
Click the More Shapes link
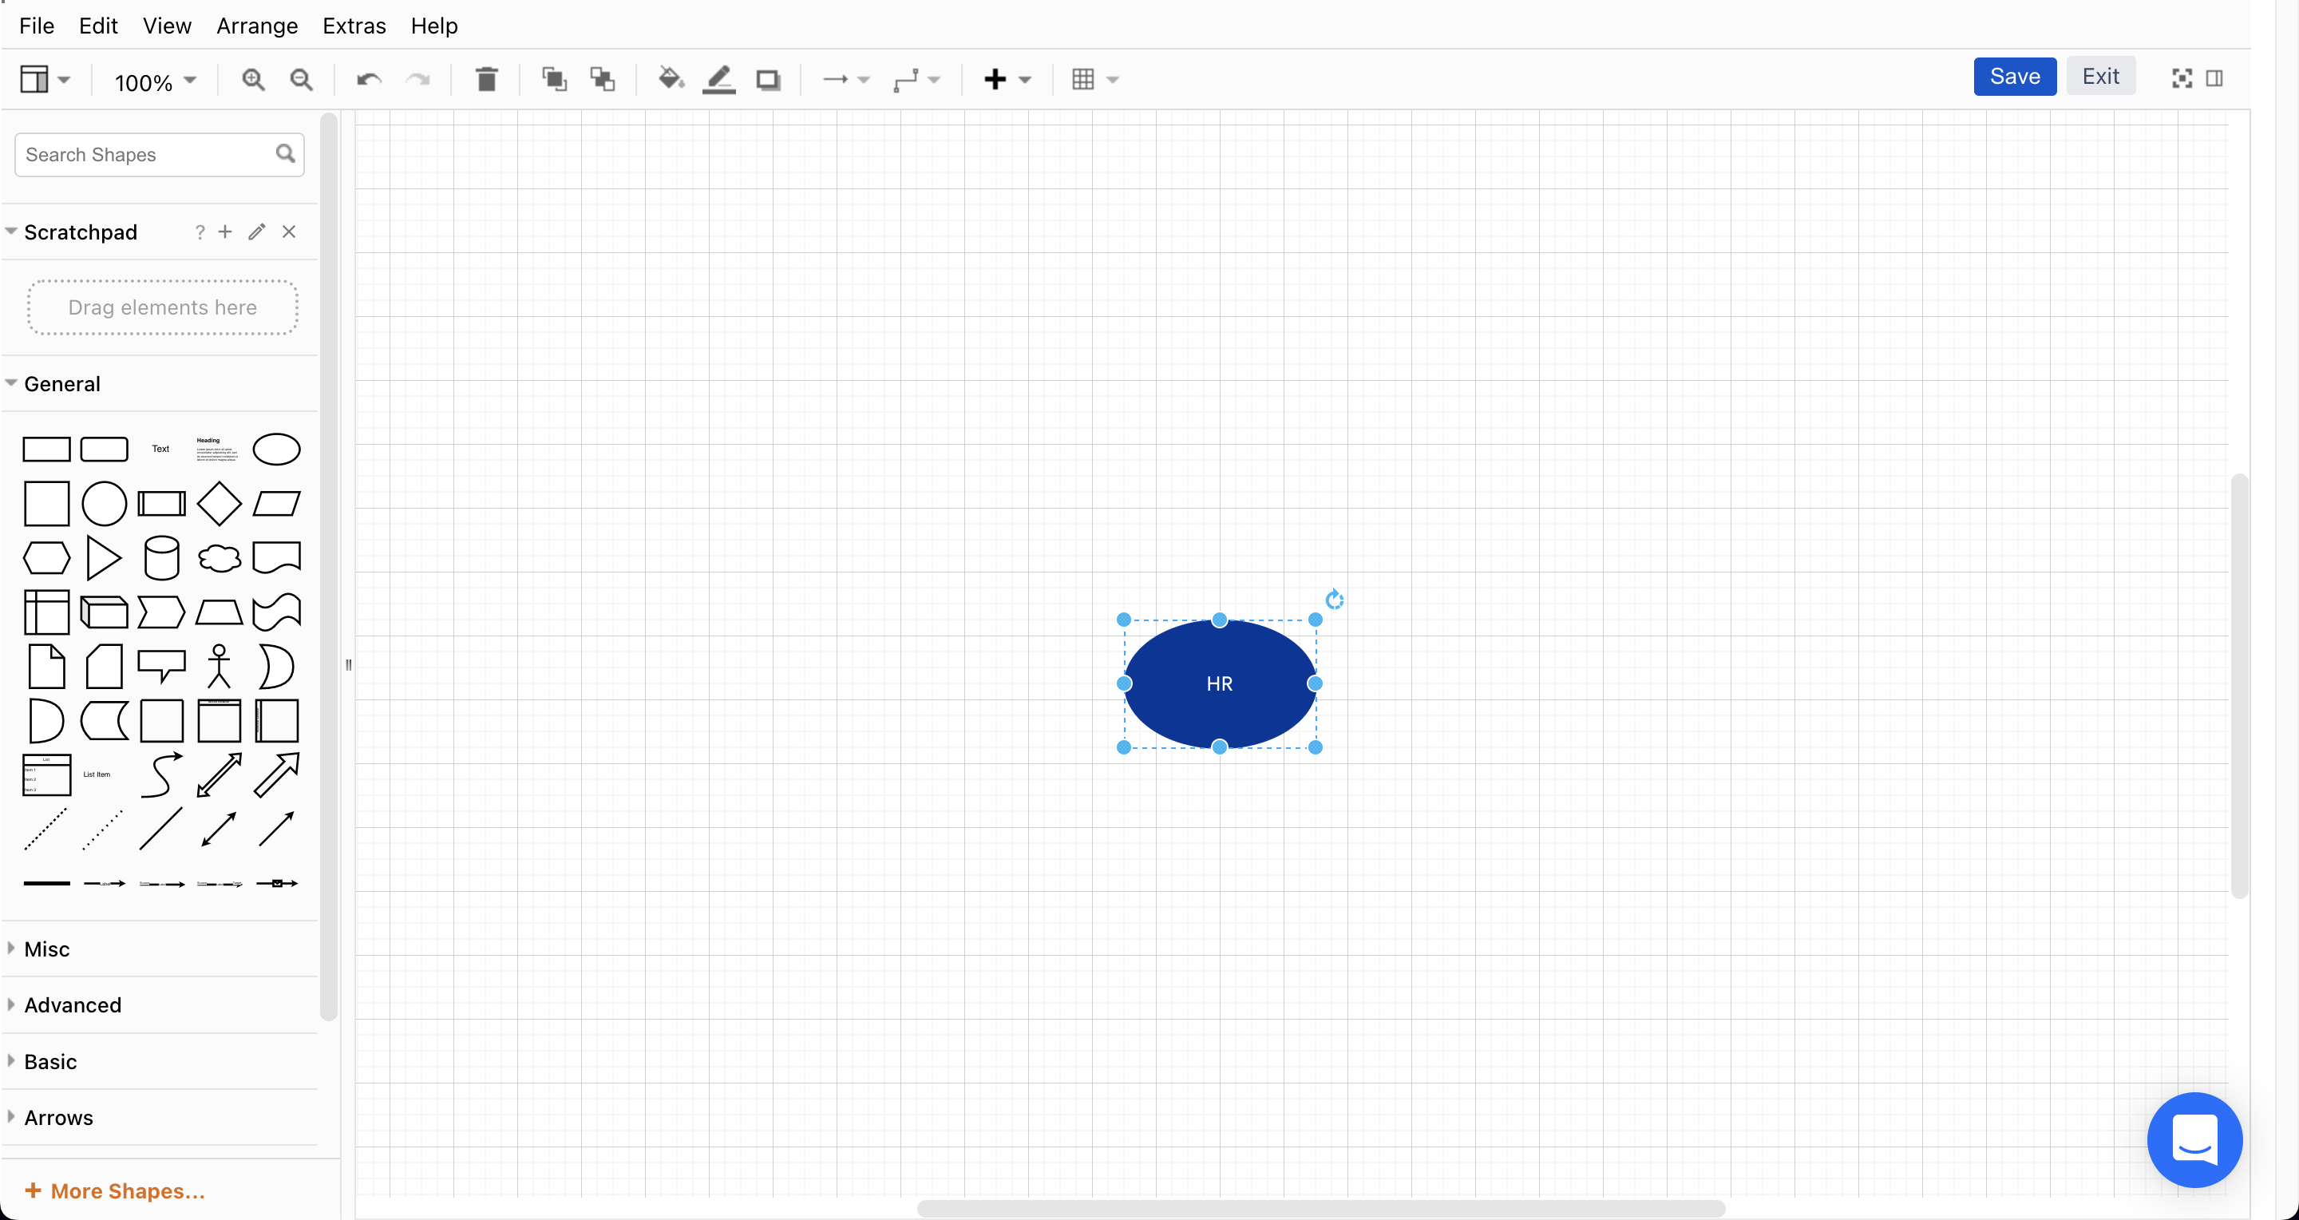pyautogui.click(x=116, y=1190)
